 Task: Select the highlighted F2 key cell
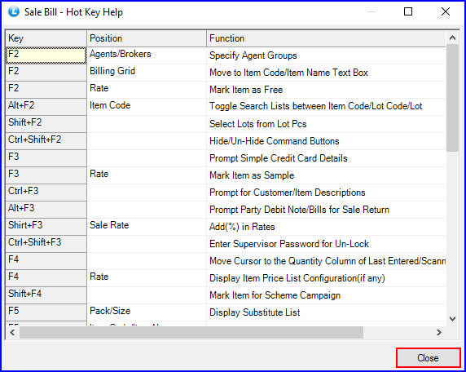[46, 55]
